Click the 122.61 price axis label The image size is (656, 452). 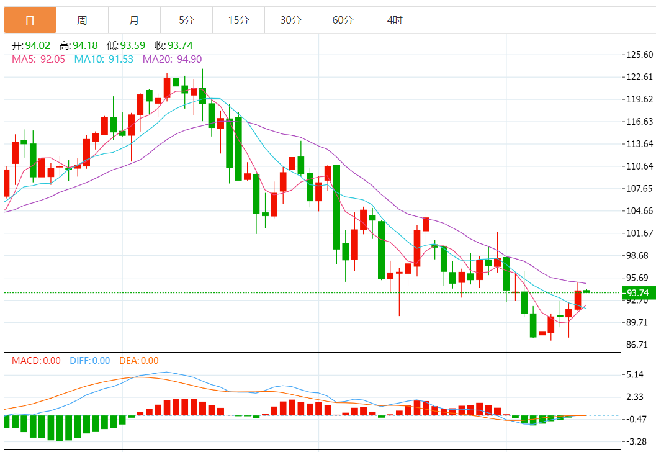pyautogui.click(x=640, y=76)
